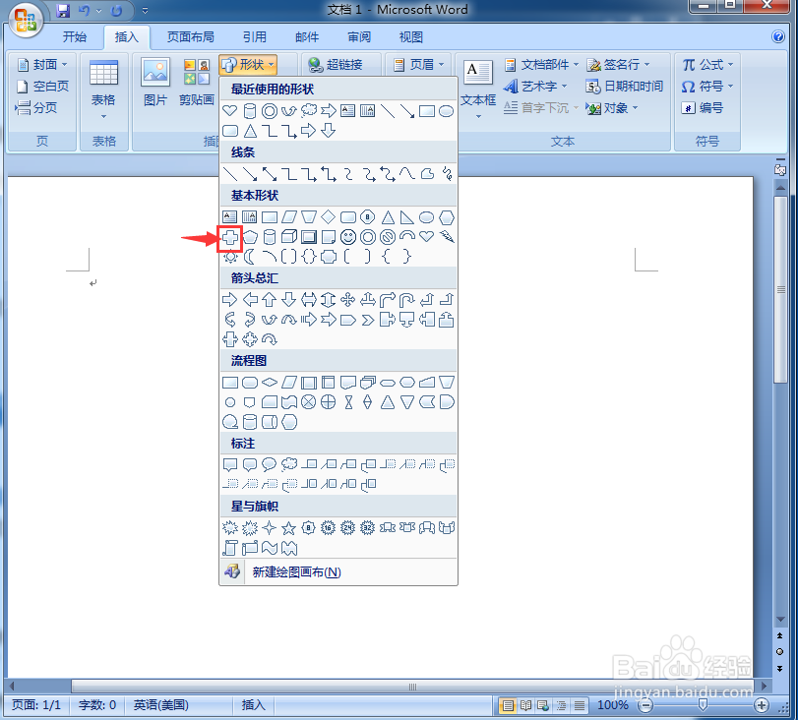Insert a Page Break
Screen dimensions: 798x720
36,108
